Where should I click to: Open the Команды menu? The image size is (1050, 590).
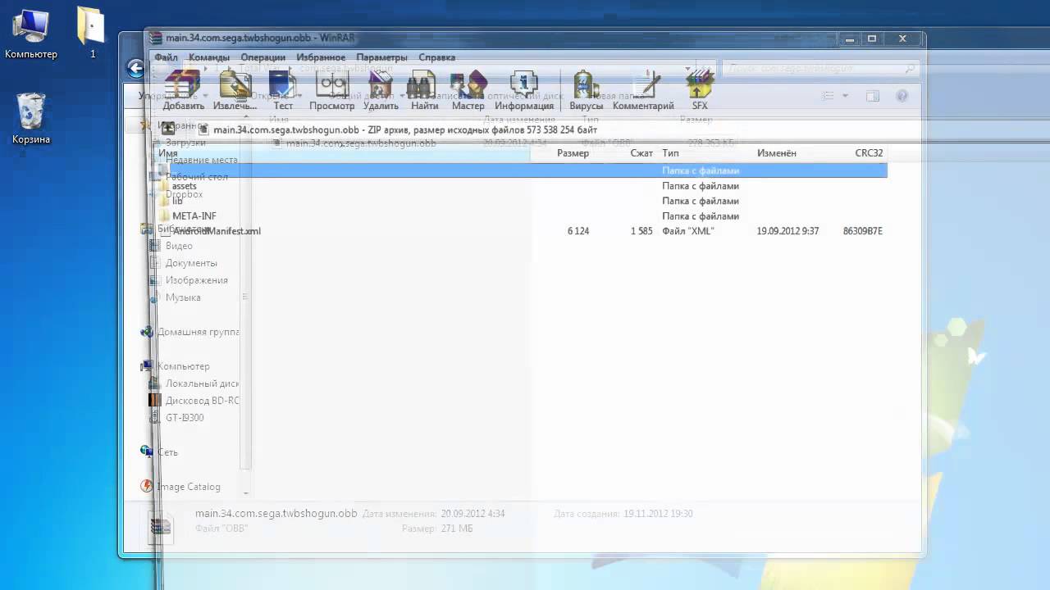tap(208, 57)
